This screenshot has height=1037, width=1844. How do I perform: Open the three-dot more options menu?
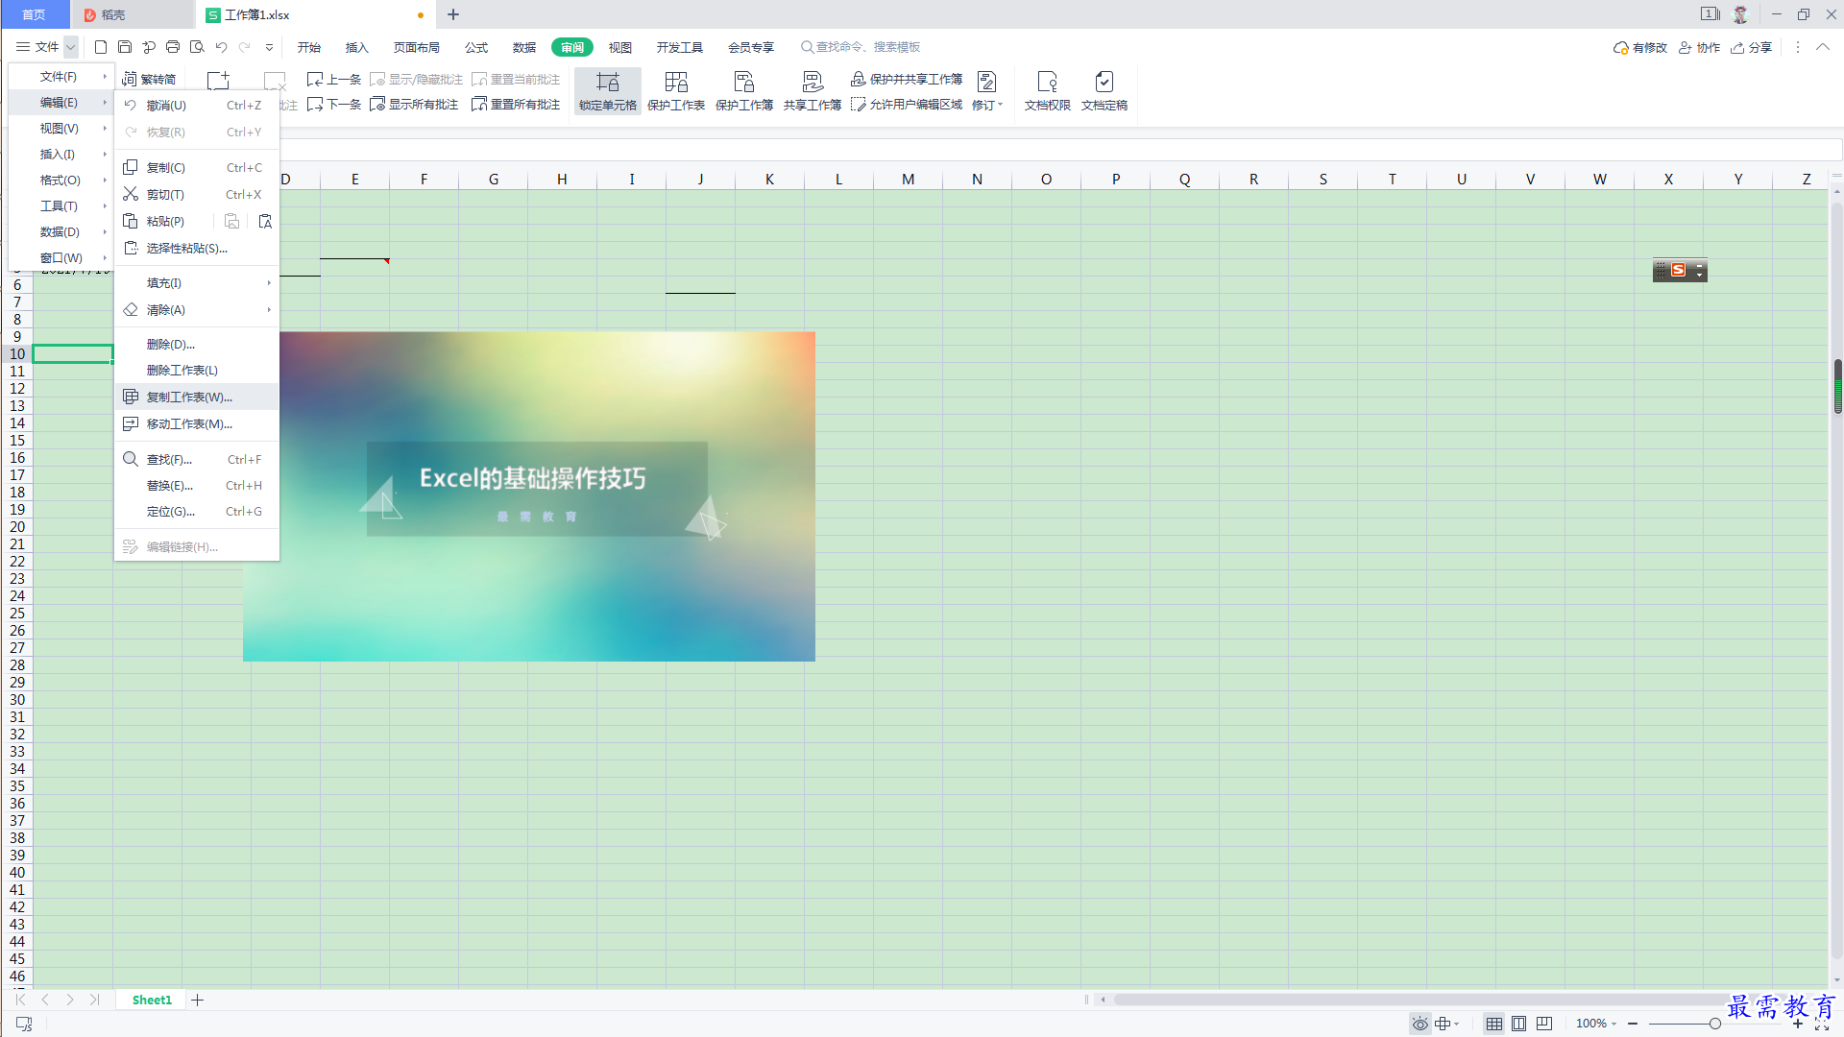[x=1798, y=47]
